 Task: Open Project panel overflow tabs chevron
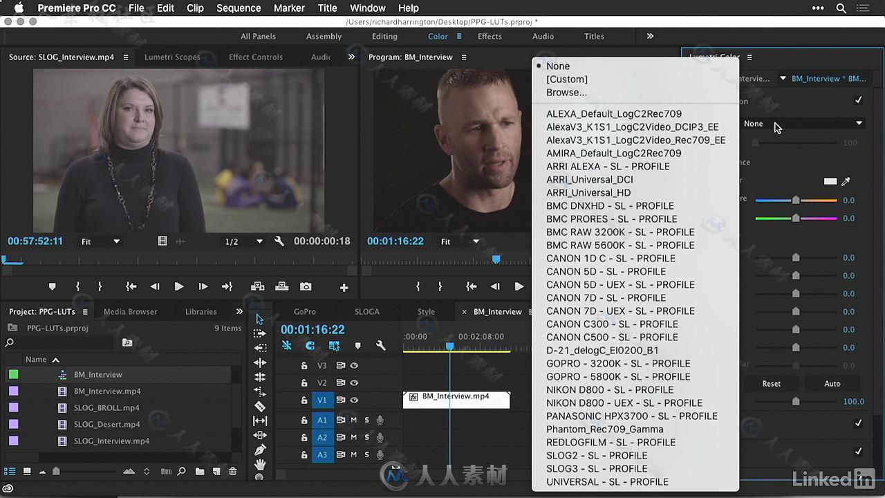(239, 311)
